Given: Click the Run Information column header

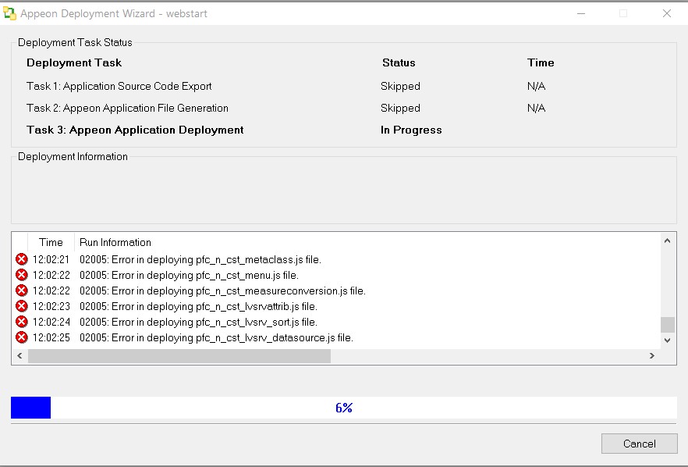Looking at the screenshot, I should 115,242.
